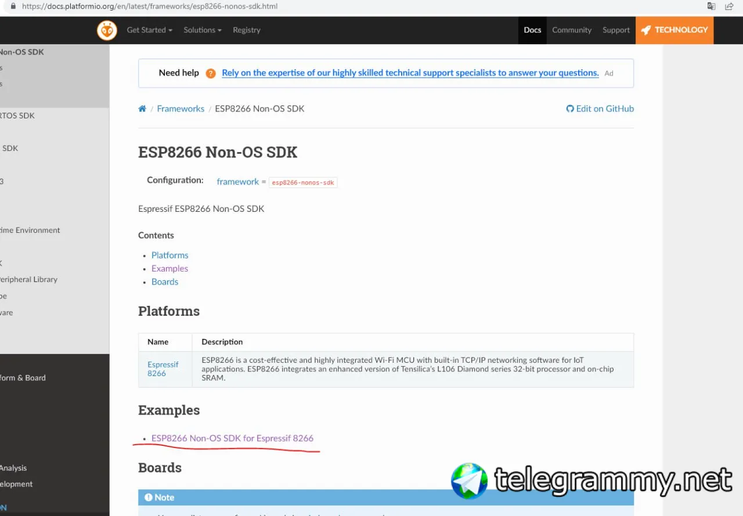Open the technical support specialists ad link
Viewport: 743px width, 516px height.
click(x=410, y=73)
